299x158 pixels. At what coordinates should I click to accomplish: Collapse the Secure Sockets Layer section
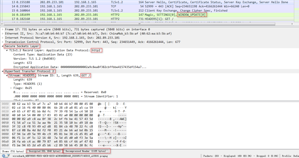[x=3, y=46]
